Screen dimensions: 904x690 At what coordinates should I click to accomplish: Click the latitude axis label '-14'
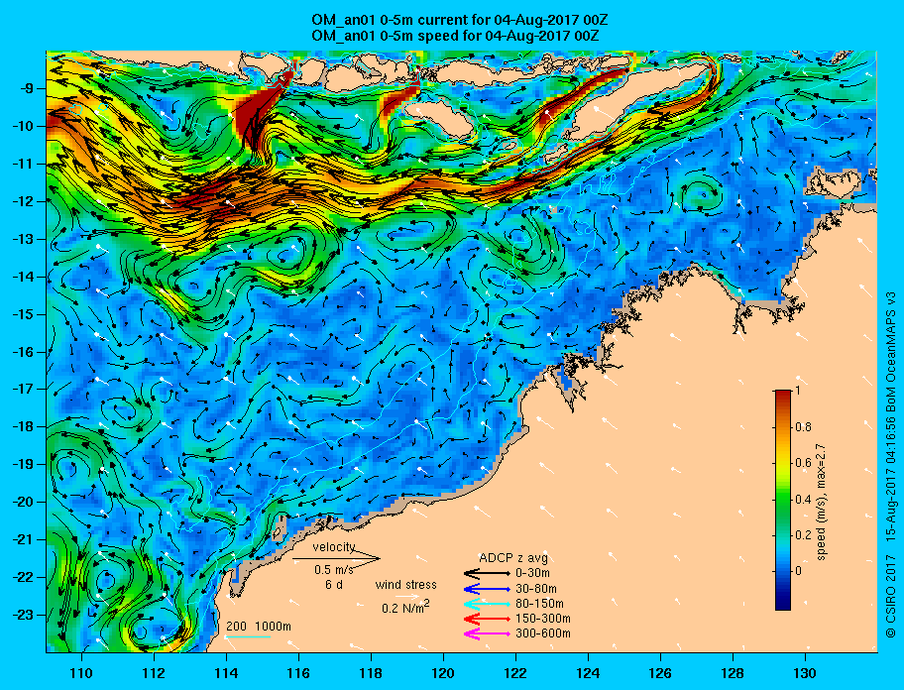[24, 277]
